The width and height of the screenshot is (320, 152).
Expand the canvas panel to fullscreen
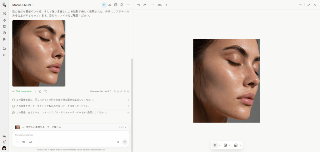tap(308, 5)
